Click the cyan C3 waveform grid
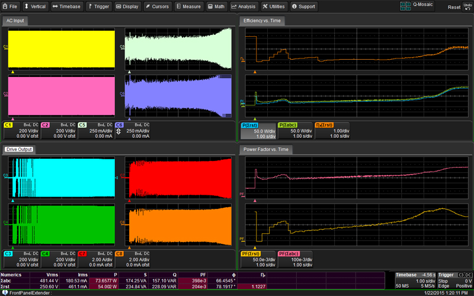The image size is (474, 296). pyautogui.click(x=62, y=178)
